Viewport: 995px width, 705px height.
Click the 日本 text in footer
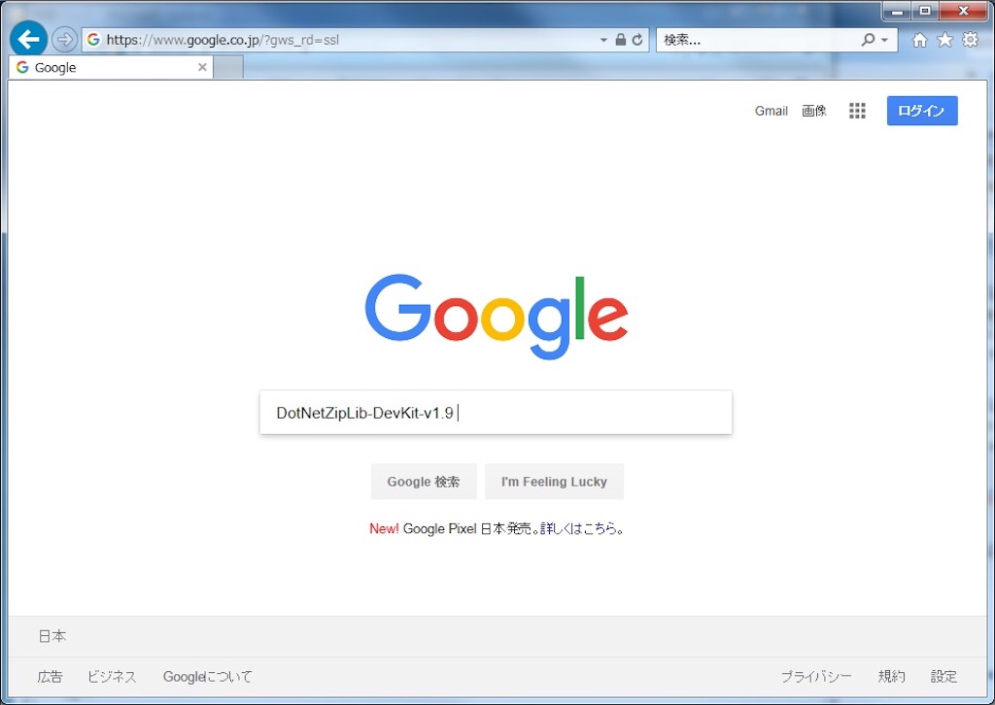click(52, 636)
